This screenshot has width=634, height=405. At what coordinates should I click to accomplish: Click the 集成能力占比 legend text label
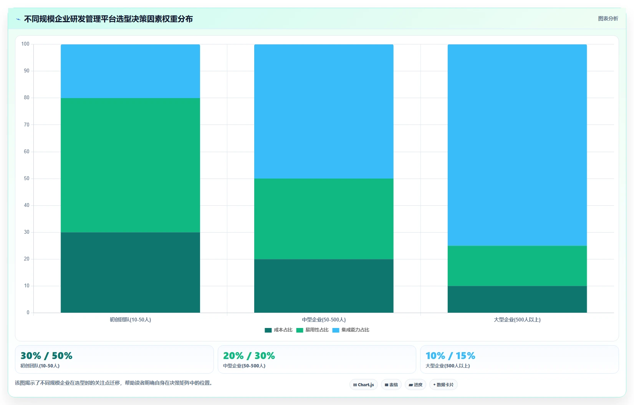(355, 330)
